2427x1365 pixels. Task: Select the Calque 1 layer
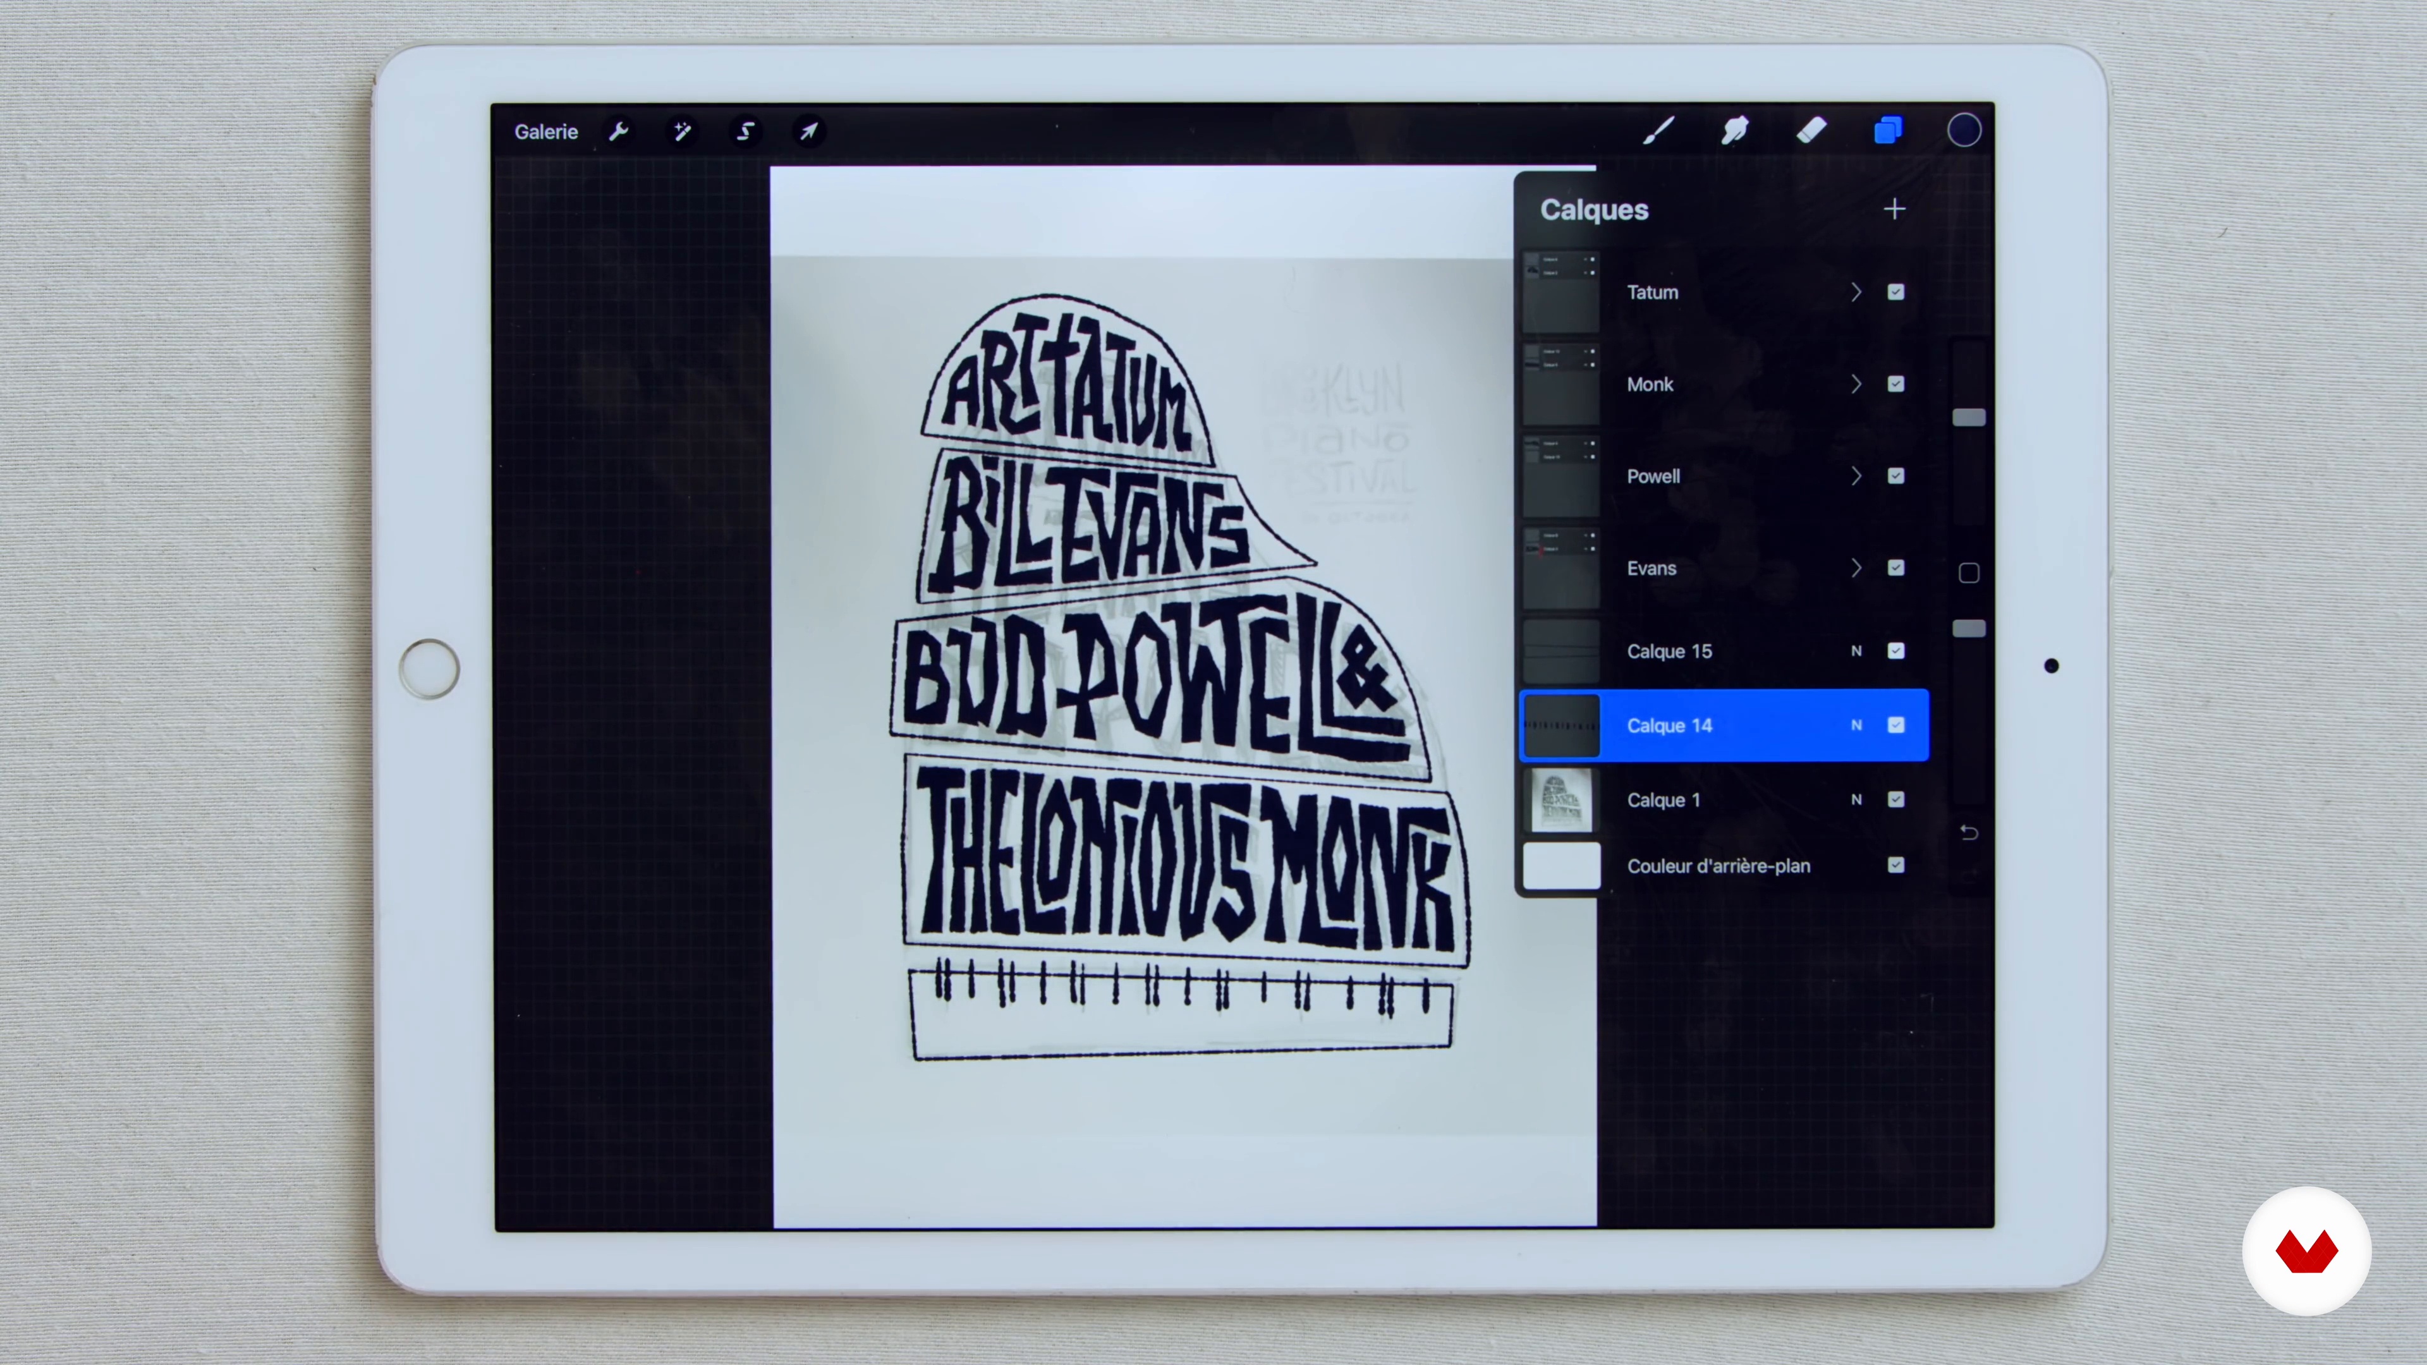(x=1724, y=800)
